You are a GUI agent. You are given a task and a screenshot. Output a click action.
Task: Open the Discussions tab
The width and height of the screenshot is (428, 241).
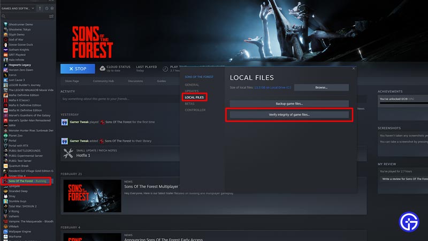point(135,81)
